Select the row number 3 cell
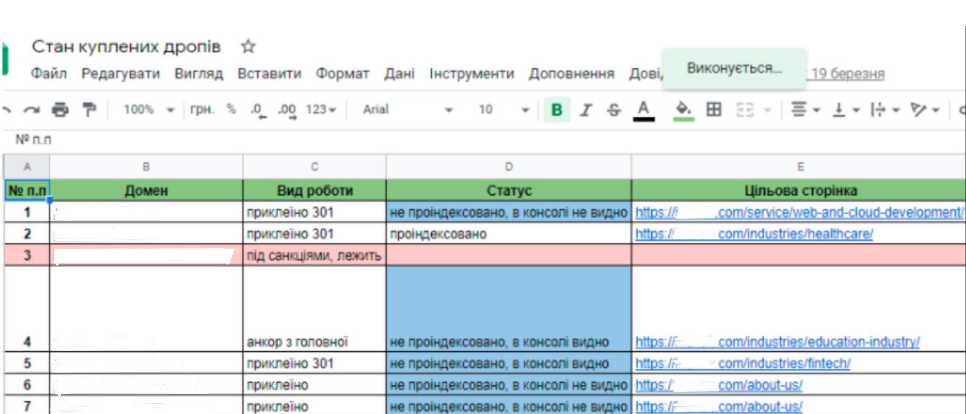Viewport: 966px width, 414px height. pos(27,256)
